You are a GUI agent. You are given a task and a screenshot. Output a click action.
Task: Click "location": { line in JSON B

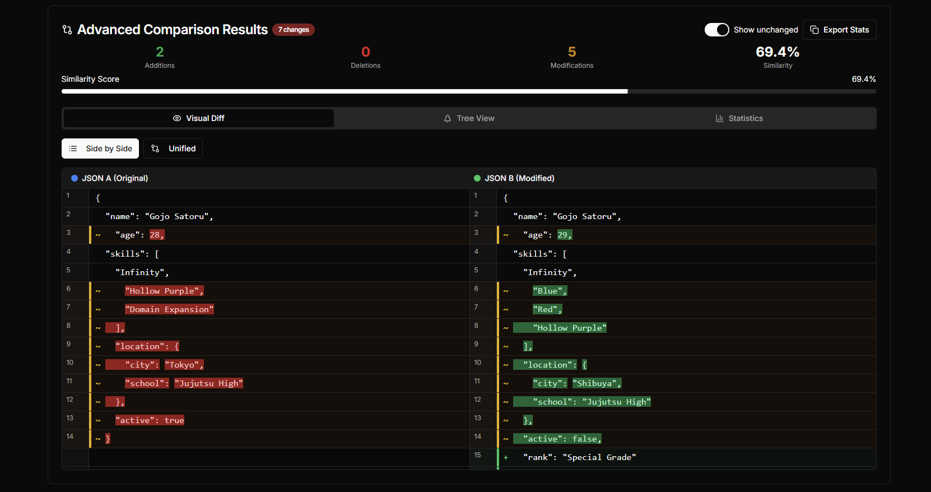point(686,365)
